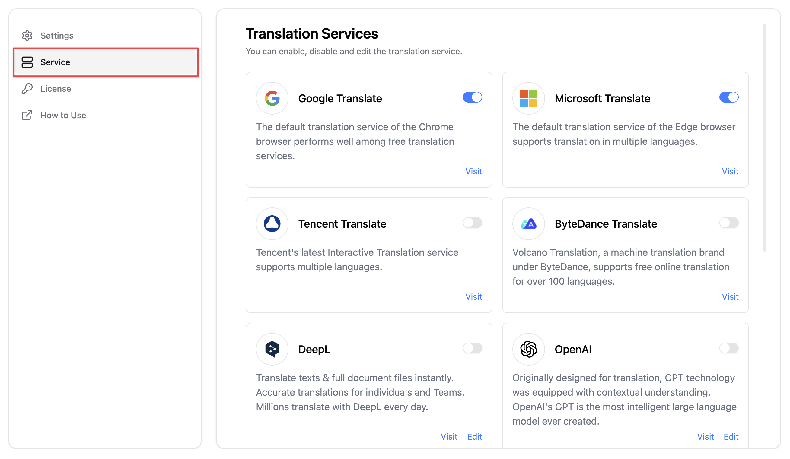790x459 pixels.
Task: Select the Service sidebar item
Action: [106, 62]
